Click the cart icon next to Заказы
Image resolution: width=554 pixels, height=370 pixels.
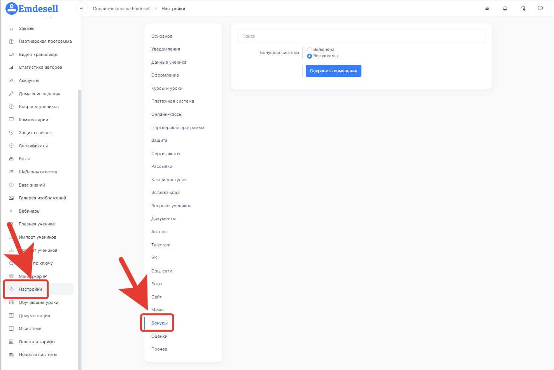point(11,28)
